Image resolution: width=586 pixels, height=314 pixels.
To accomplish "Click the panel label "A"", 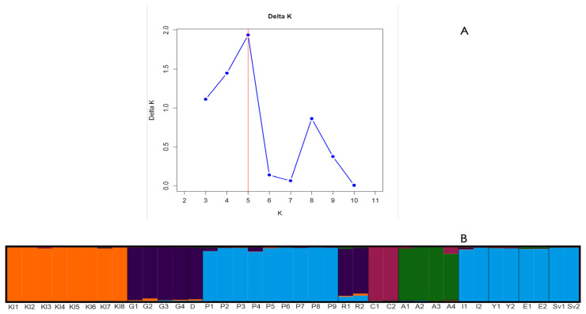I will pyautogui.click(x=464, y=31).
